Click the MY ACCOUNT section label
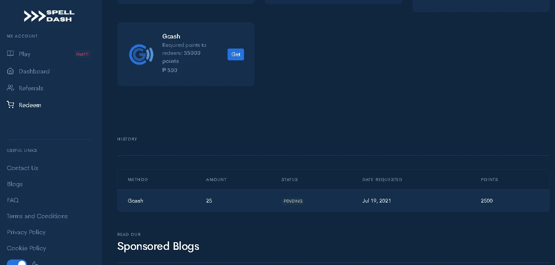The height and width of the screenshot is (265, 555). [x=22, y=36]
